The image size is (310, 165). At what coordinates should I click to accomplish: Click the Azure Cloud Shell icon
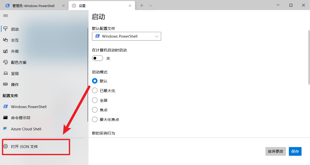pyautogui.click(x=5, y=129)
